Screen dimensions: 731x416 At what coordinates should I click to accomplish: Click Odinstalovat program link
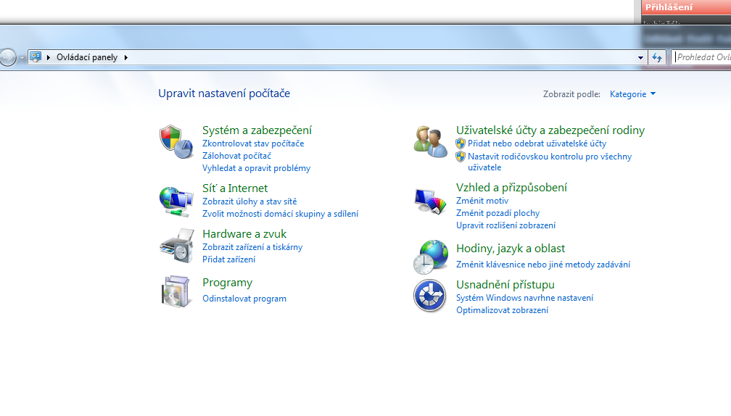(x=244, y=299)
